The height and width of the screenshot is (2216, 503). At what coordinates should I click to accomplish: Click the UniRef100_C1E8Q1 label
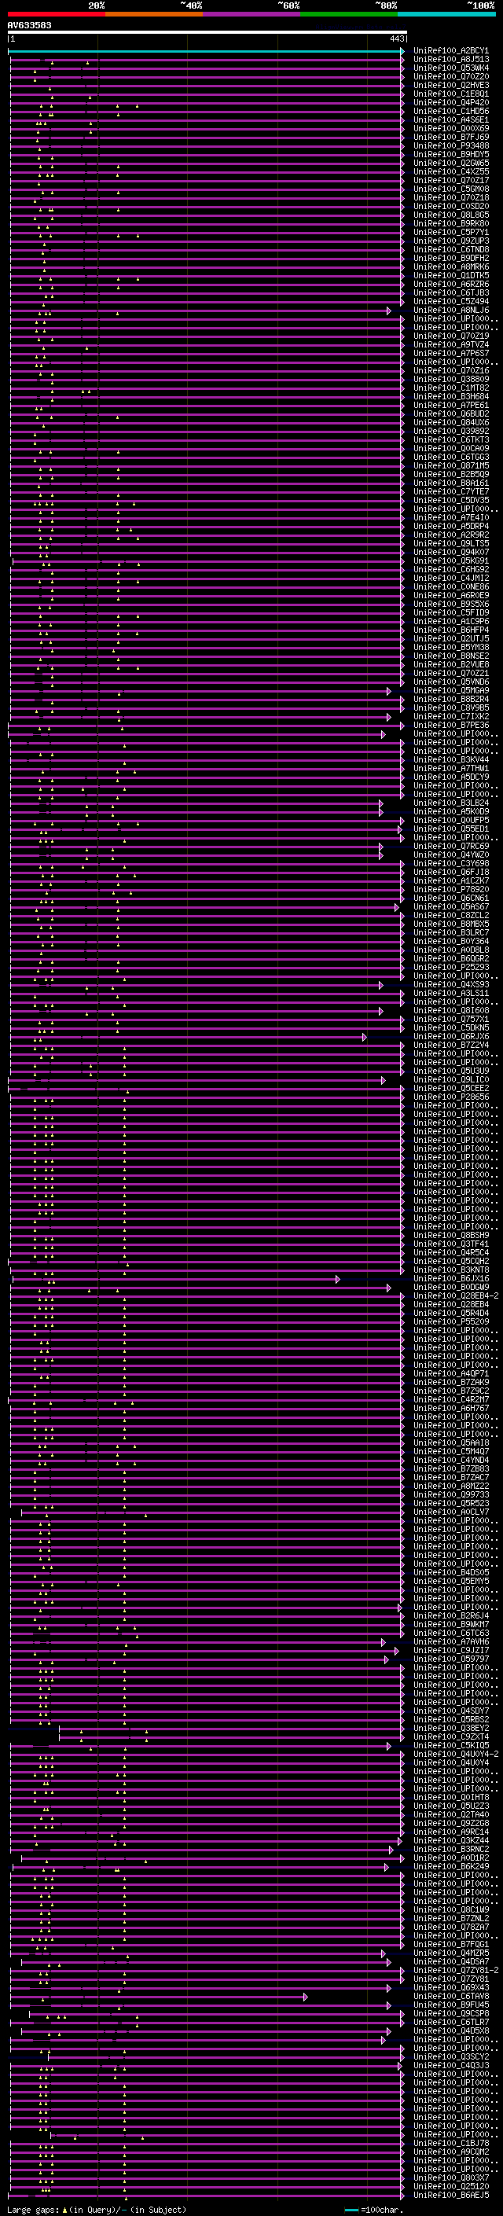coord(451,94)
